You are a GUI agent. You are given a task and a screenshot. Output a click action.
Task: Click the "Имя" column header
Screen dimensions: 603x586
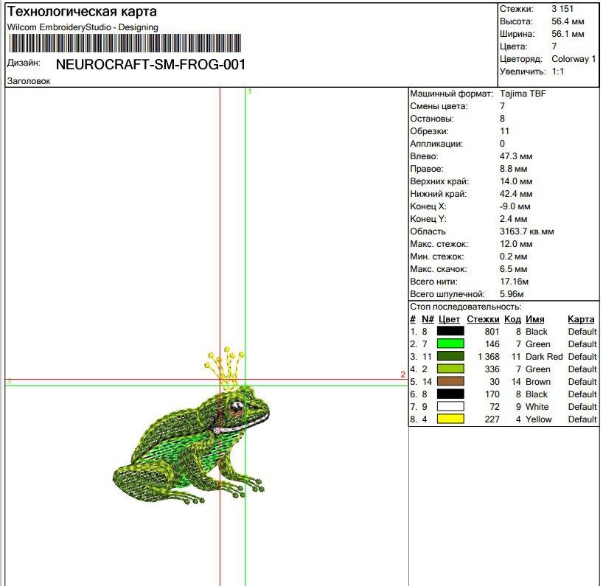pyautogui.click(x=534, y=319)
